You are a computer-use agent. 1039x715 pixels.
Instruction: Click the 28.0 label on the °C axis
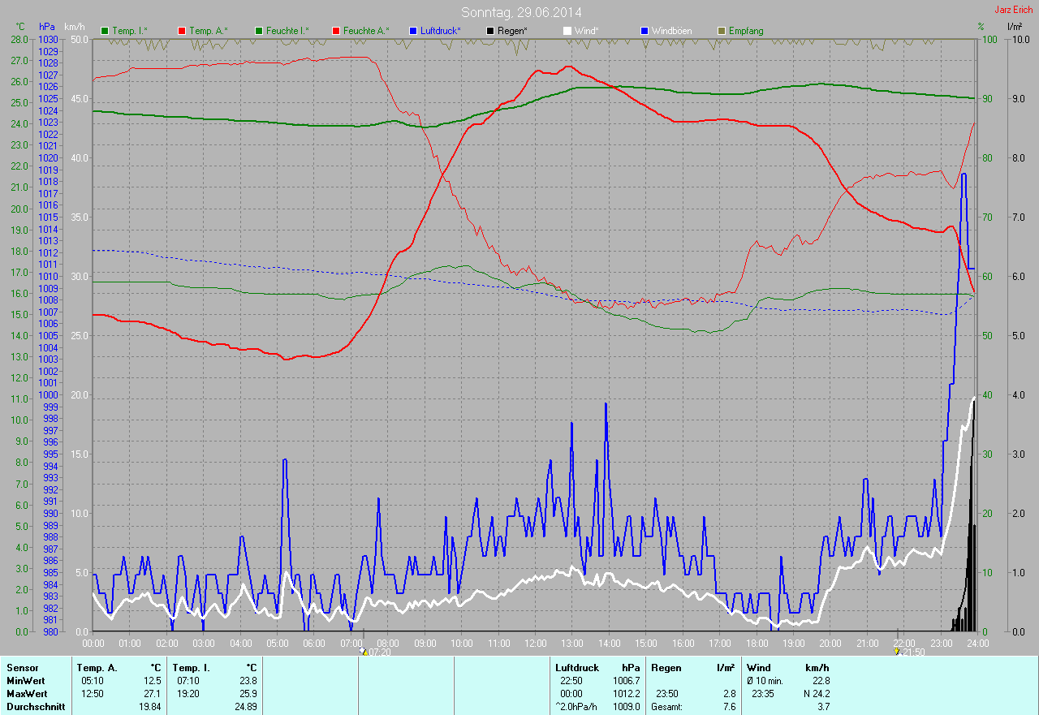click(19, 39)
